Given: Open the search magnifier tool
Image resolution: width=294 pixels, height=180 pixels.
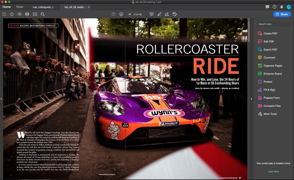Looking at the screenshot, I should [43, 14].
